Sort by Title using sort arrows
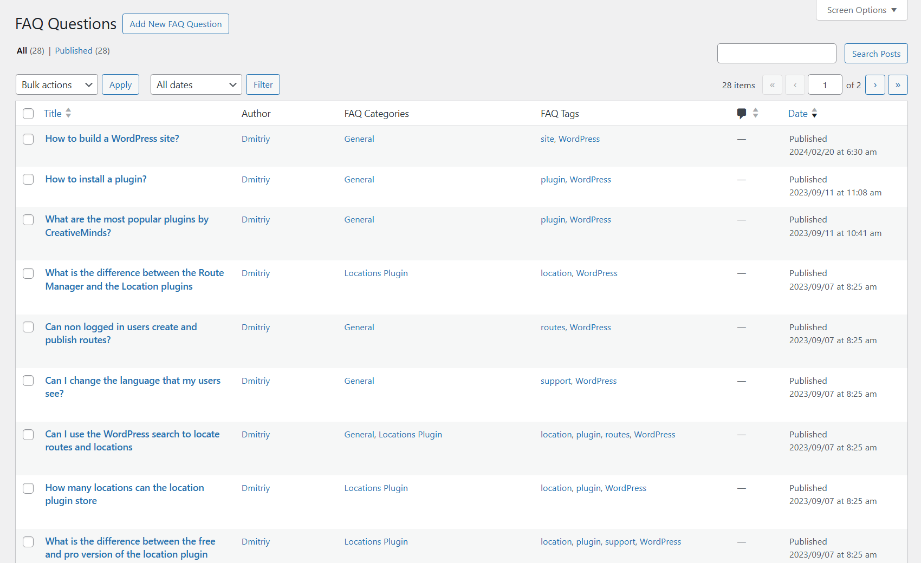The image size is (921, 563). [68, 113]
